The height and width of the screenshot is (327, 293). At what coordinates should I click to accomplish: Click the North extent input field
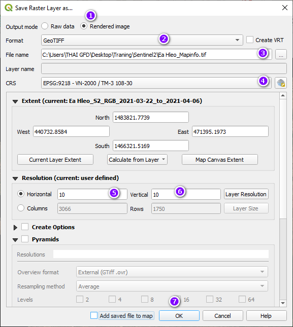coord(151,117)
